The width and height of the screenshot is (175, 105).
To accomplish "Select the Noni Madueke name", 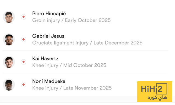I will [x=49, y=81].
